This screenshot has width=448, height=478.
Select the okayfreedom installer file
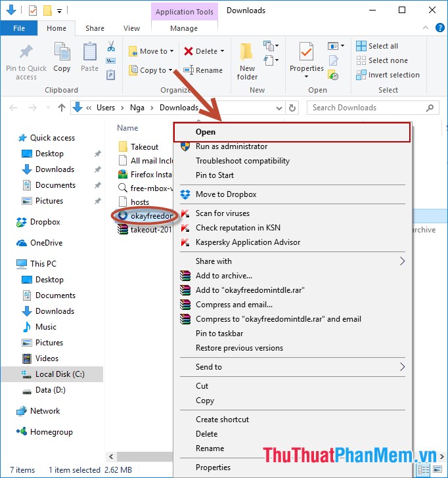150,216
